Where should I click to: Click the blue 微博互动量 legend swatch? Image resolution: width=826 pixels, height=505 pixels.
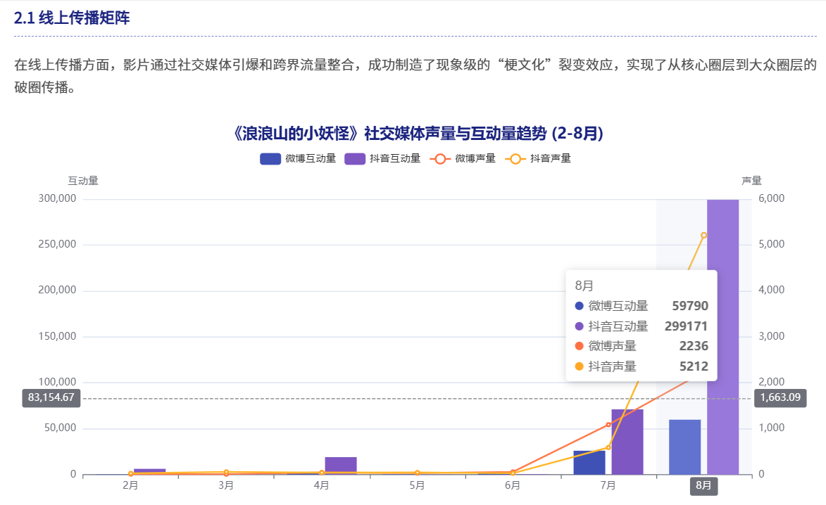(270, 158)
